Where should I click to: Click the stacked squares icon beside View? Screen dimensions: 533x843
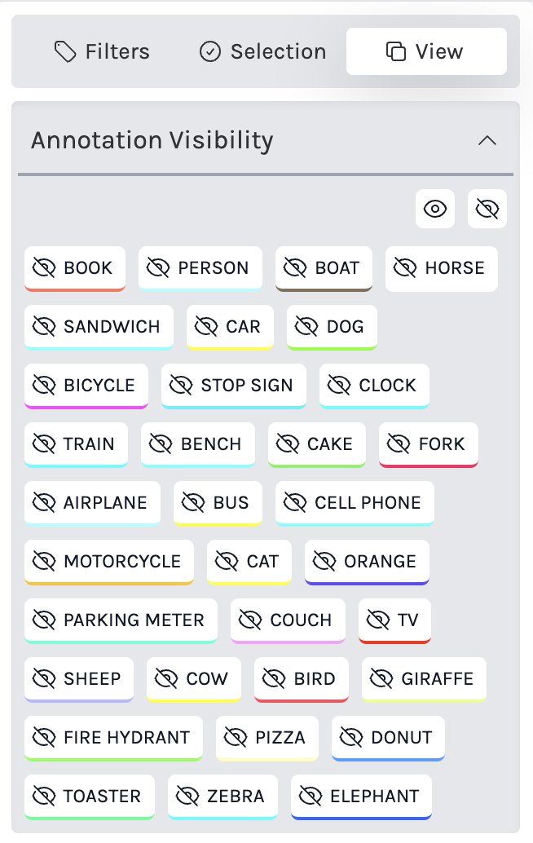click(x=396, y=52)
